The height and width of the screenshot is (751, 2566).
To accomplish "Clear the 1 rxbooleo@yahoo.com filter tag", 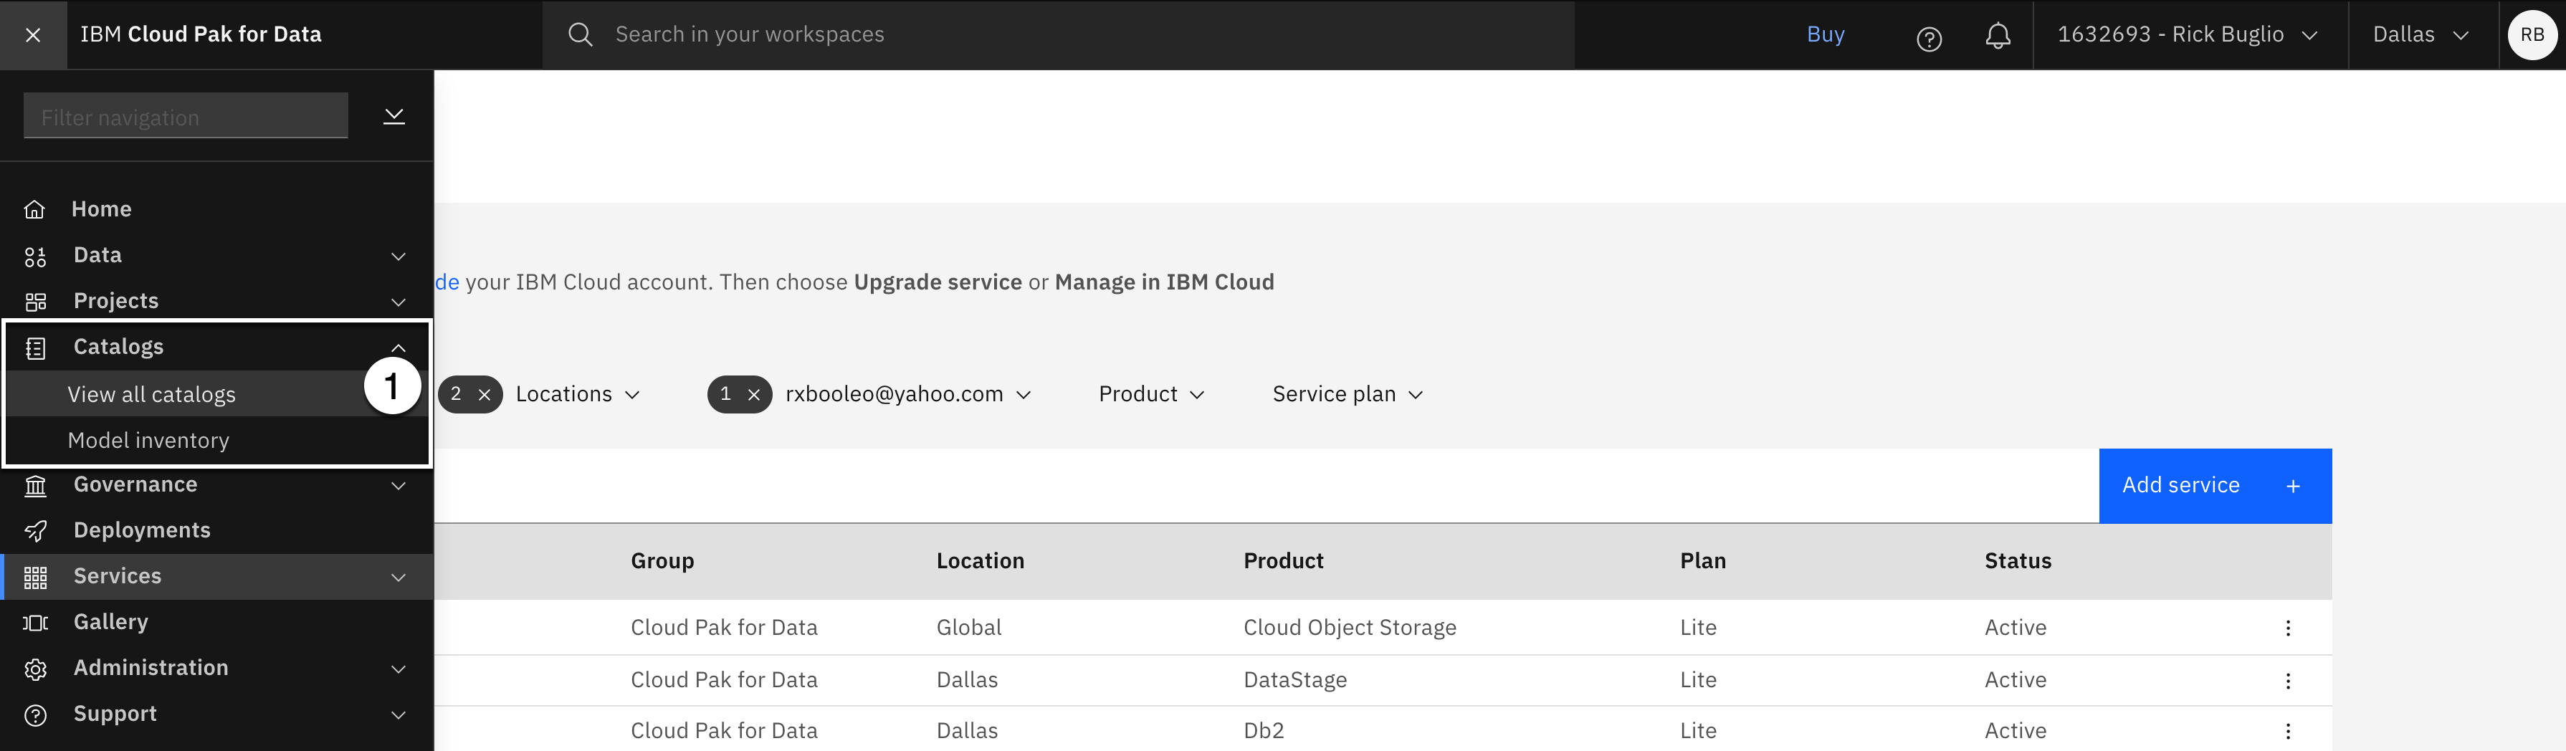I will [754, 394].
